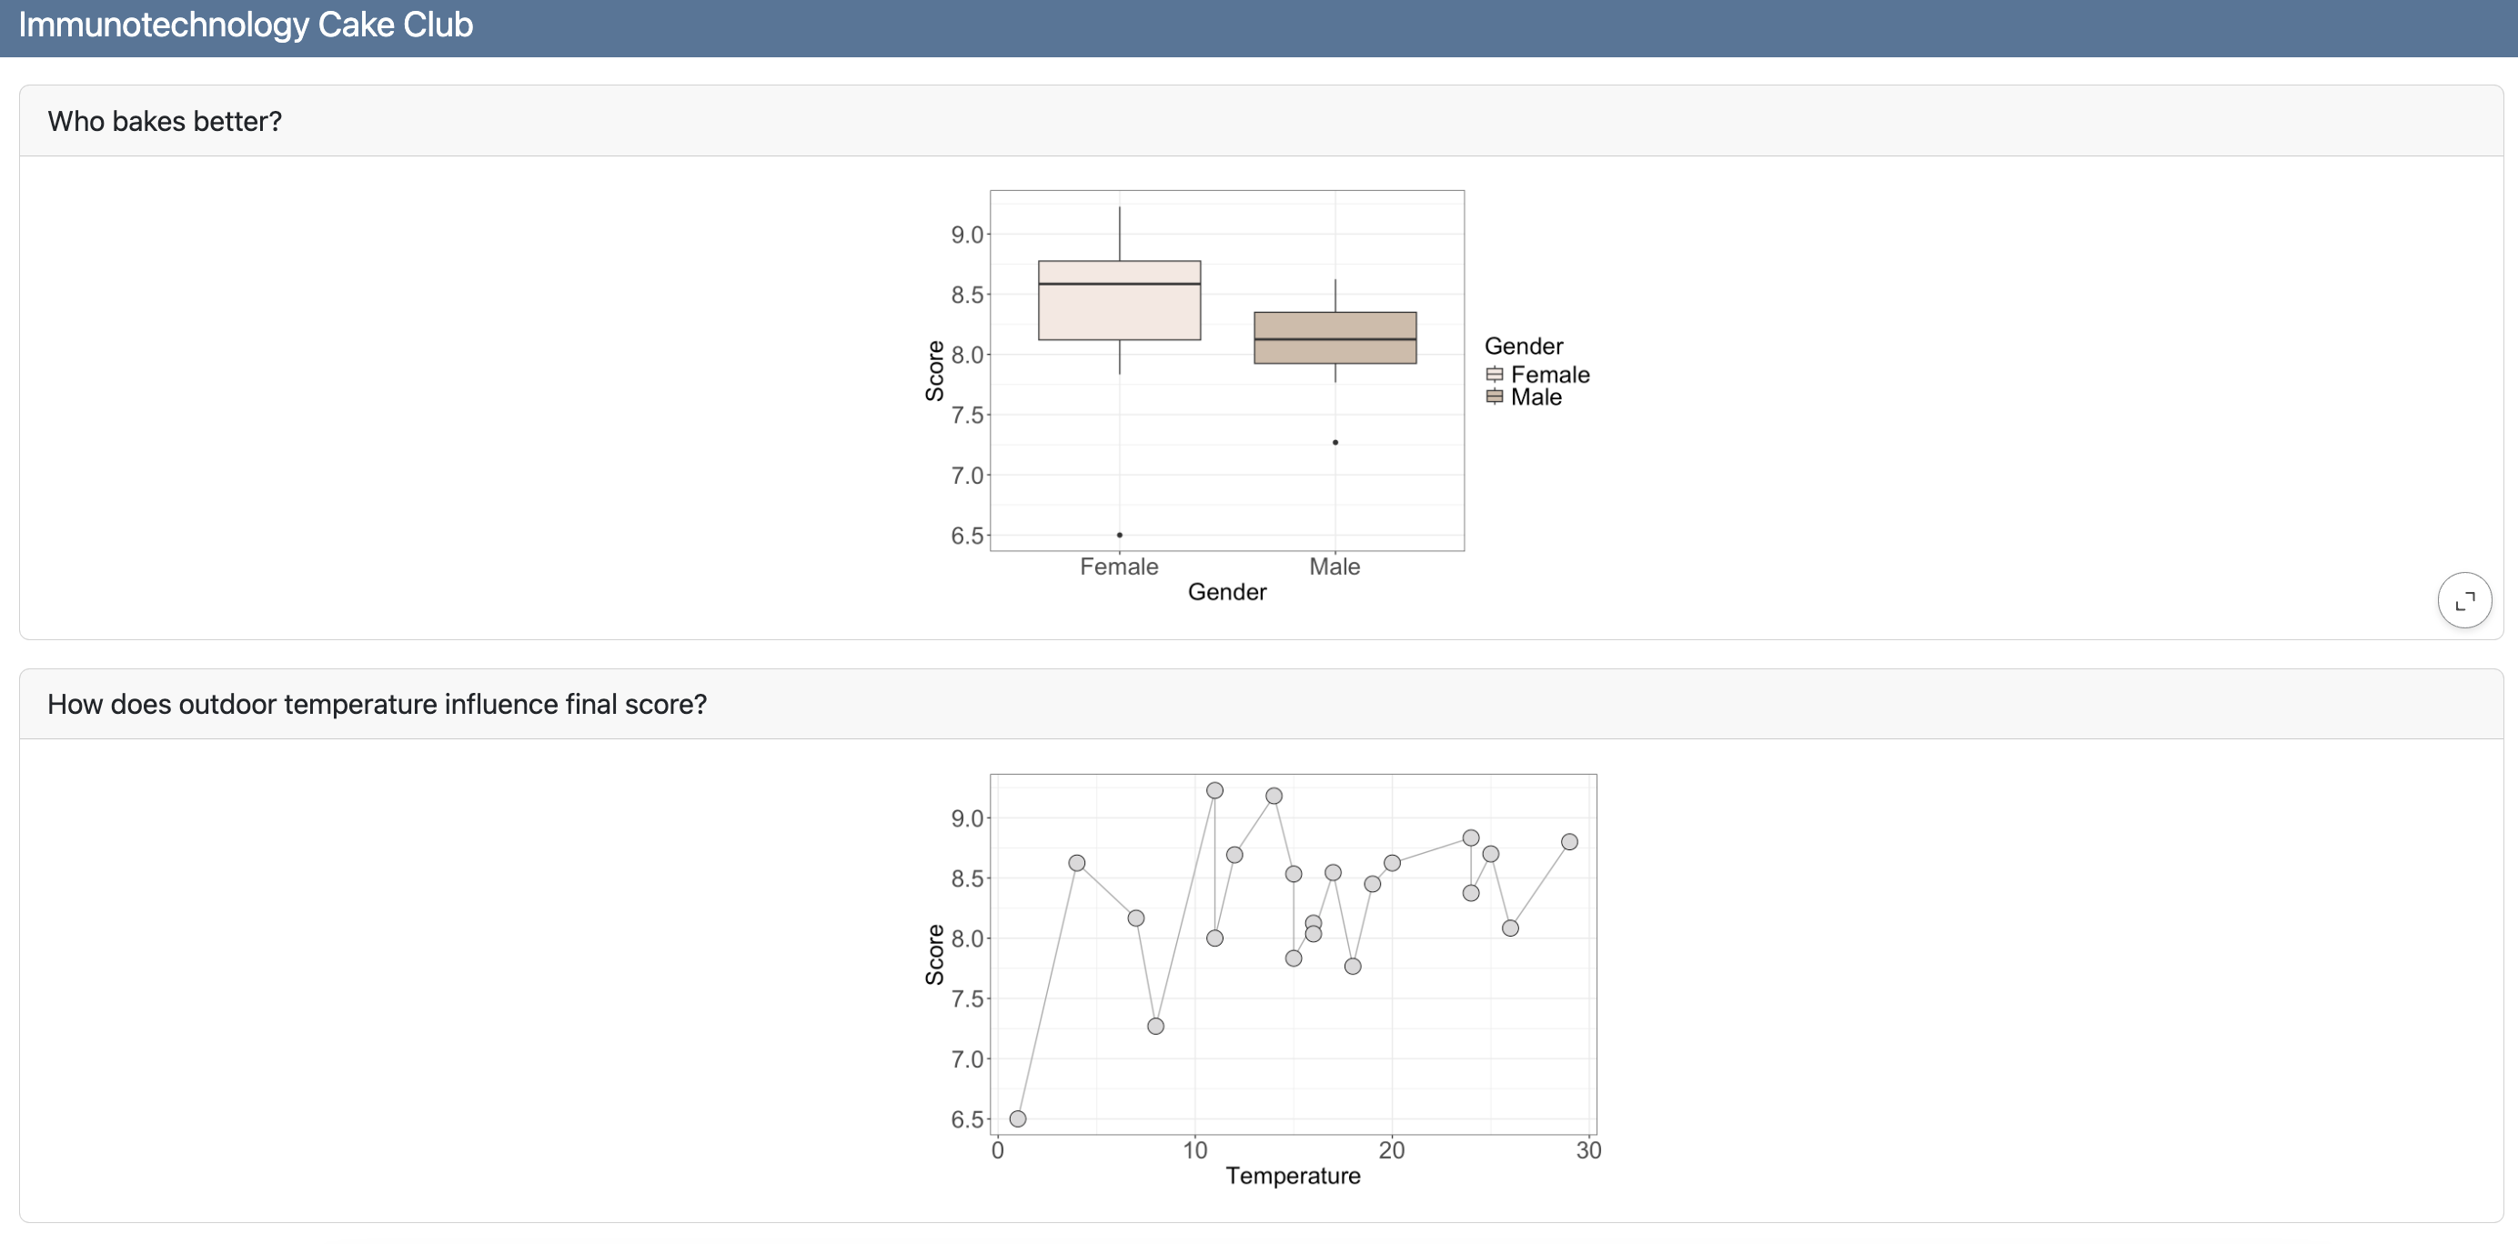Click the 'Female' legend label text
This screenshot has width=2518, height=1244.
click(x=1549, y=375)
